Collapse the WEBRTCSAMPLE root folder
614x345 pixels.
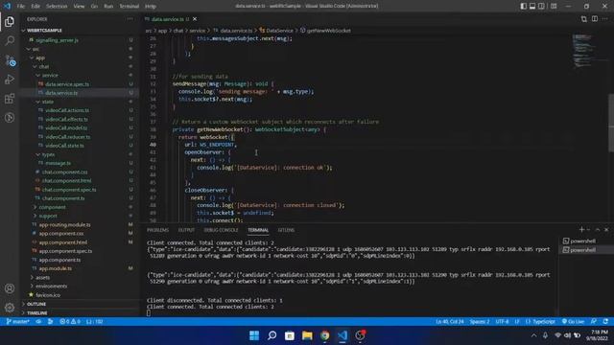44,30
